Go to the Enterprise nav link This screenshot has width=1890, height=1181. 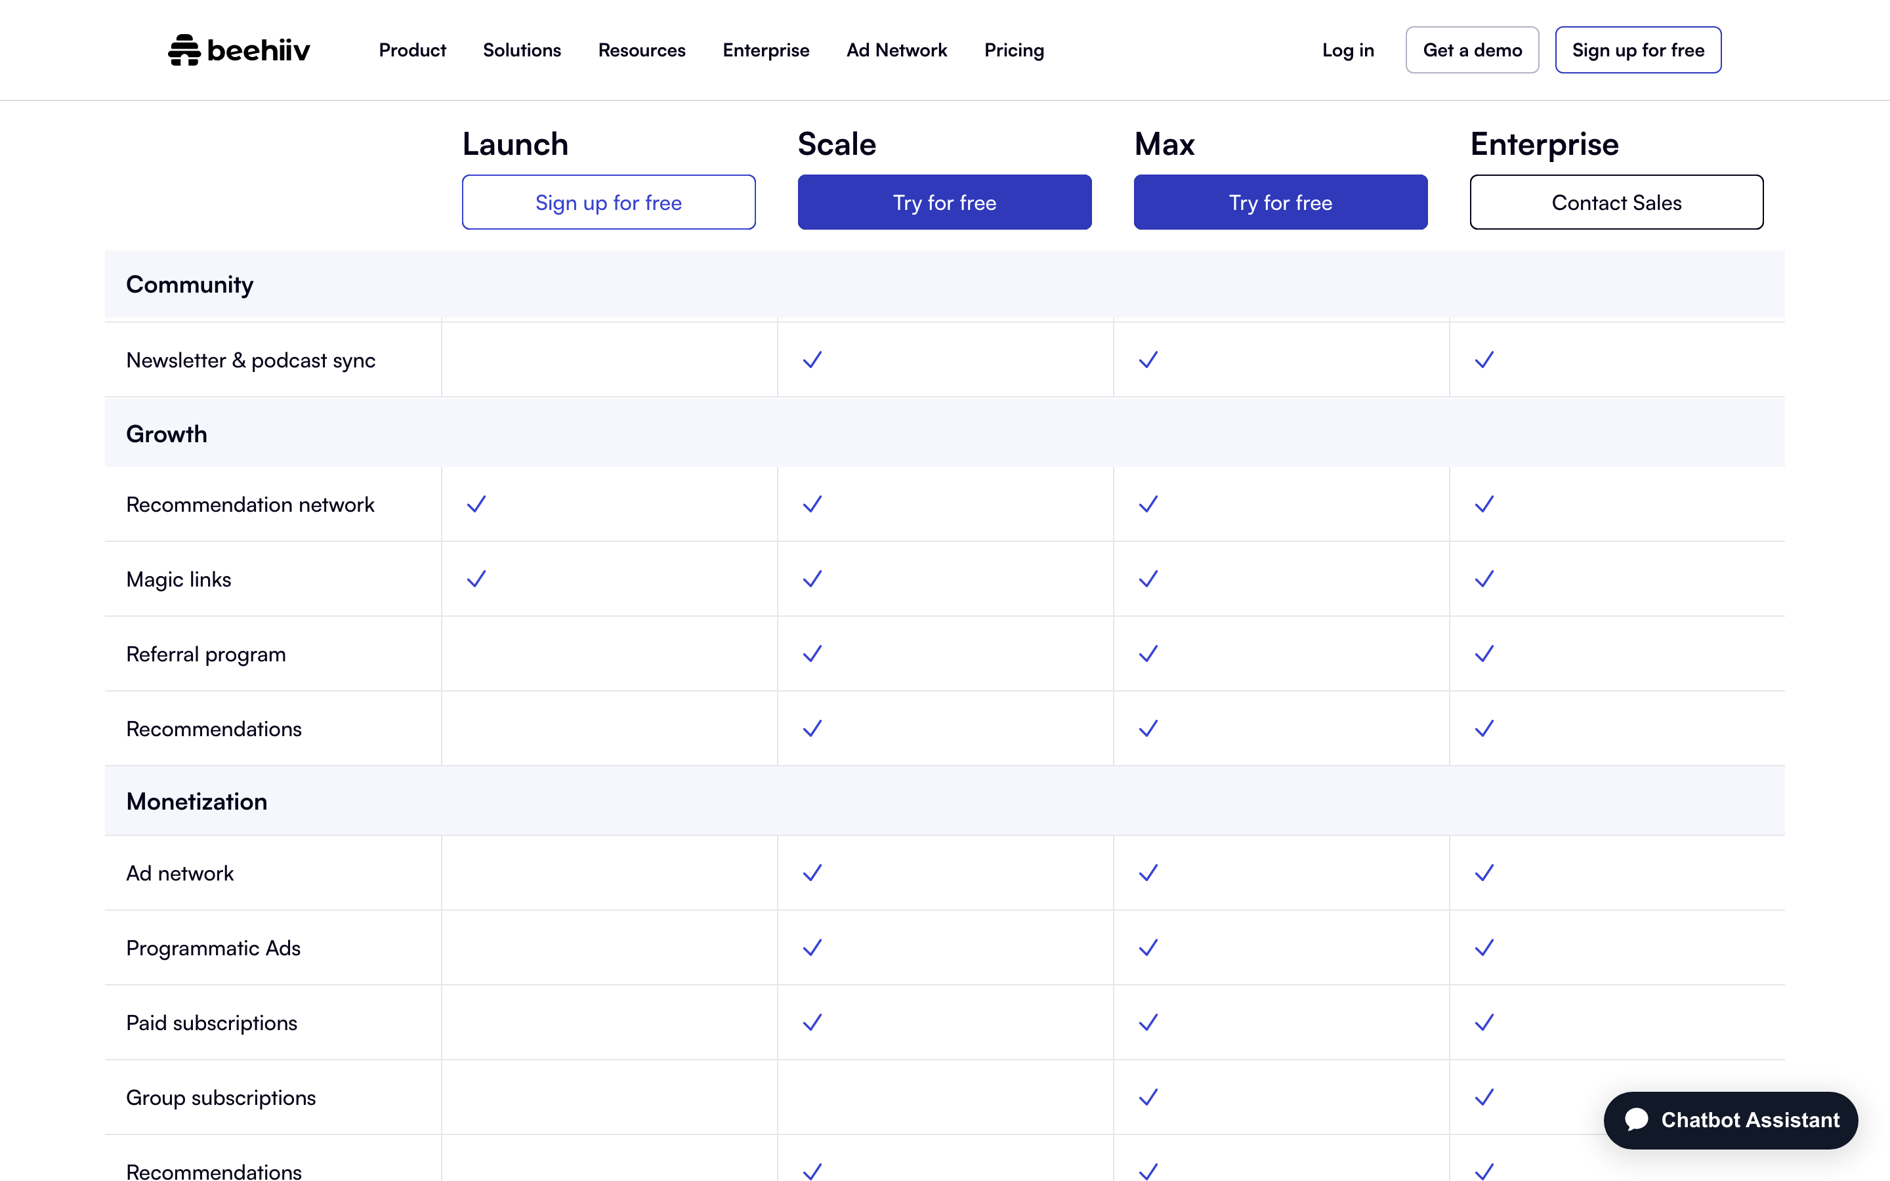point(766,50)
